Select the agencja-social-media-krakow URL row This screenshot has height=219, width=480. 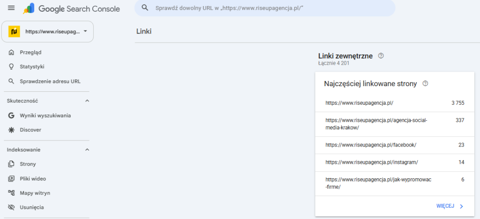click(395, 124)
